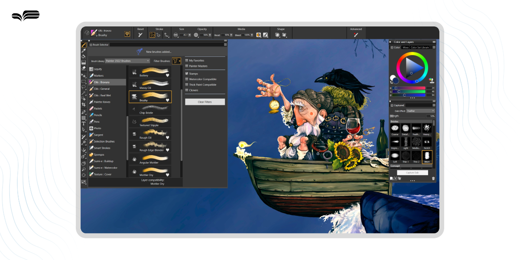Screen dimensions: 520x260
Task: Click the Capture Dab button
Action: pos(412,172)
